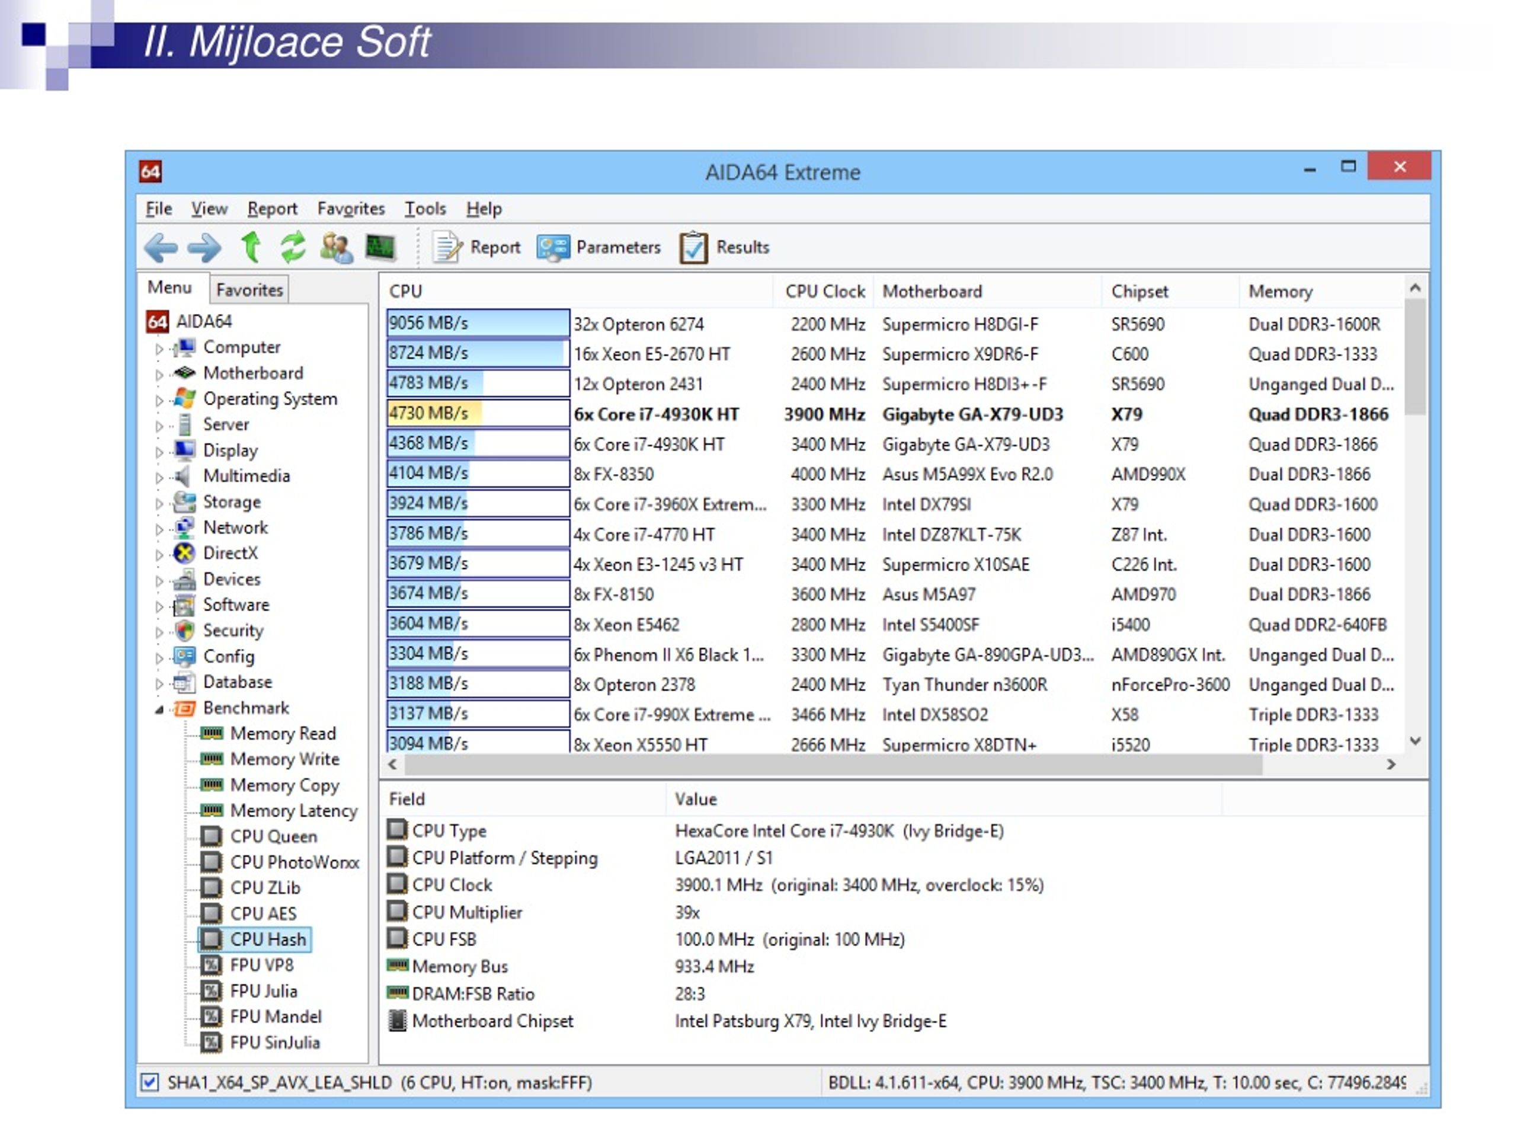Expand the Display tree node
Screen dimensions: 1517x1138
coord(159,452)
